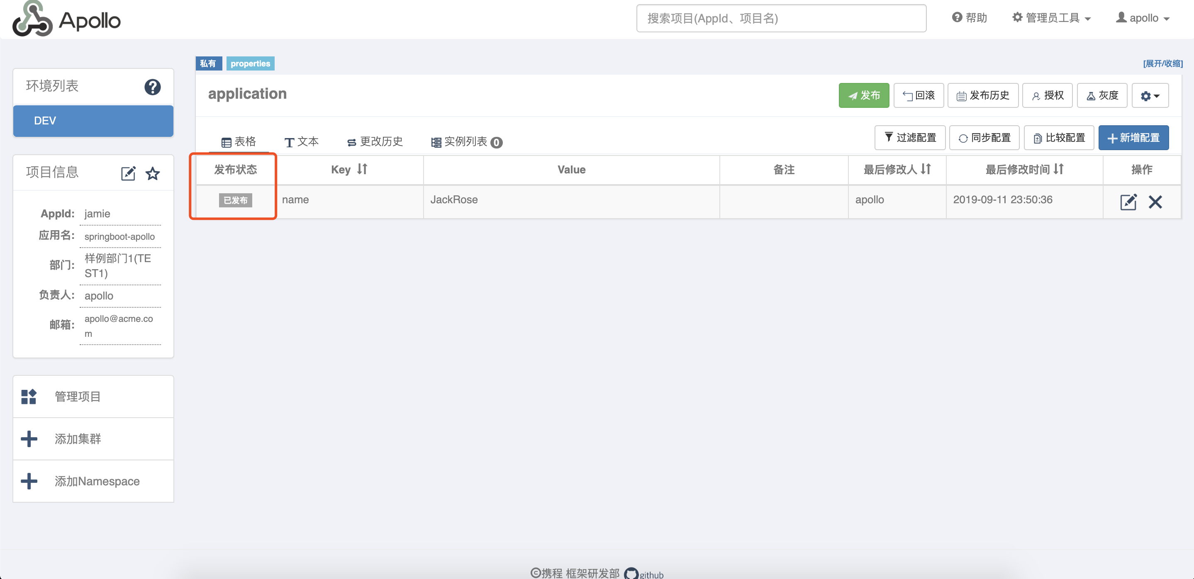This screenshot has width=1194, height=579.
Task: Edit the name config row
Action: [1128, 202]
